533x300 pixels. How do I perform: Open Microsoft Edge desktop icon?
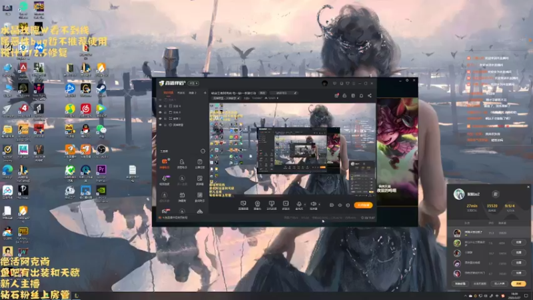point(7,170)
